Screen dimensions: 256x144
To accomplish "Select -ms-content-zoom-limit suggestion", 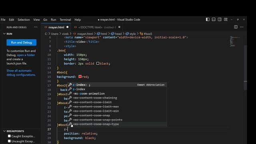I will [x=117, y=102].
